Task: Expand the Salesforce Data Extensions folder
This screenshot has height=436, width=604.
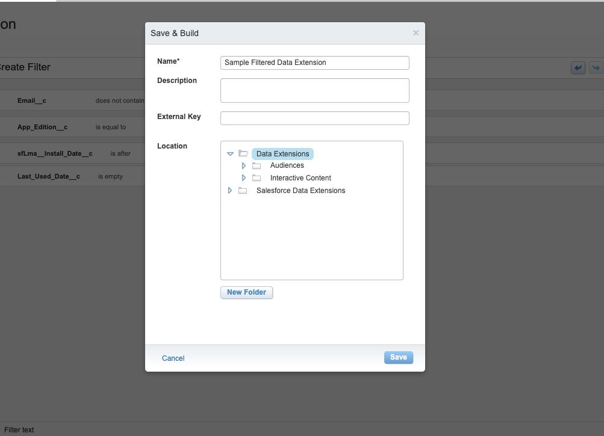Action: click(230, 191)
